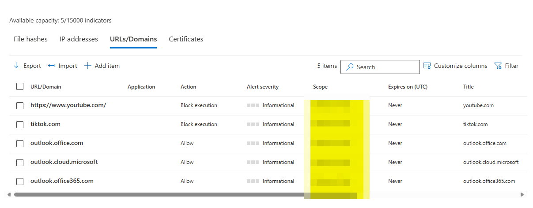This screenshot has height=208, width=533.
Task: Click into the Search input field
Action: 380,67
